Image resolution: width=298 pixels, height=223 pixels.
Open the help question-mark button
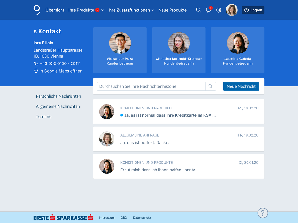[263, 213]
